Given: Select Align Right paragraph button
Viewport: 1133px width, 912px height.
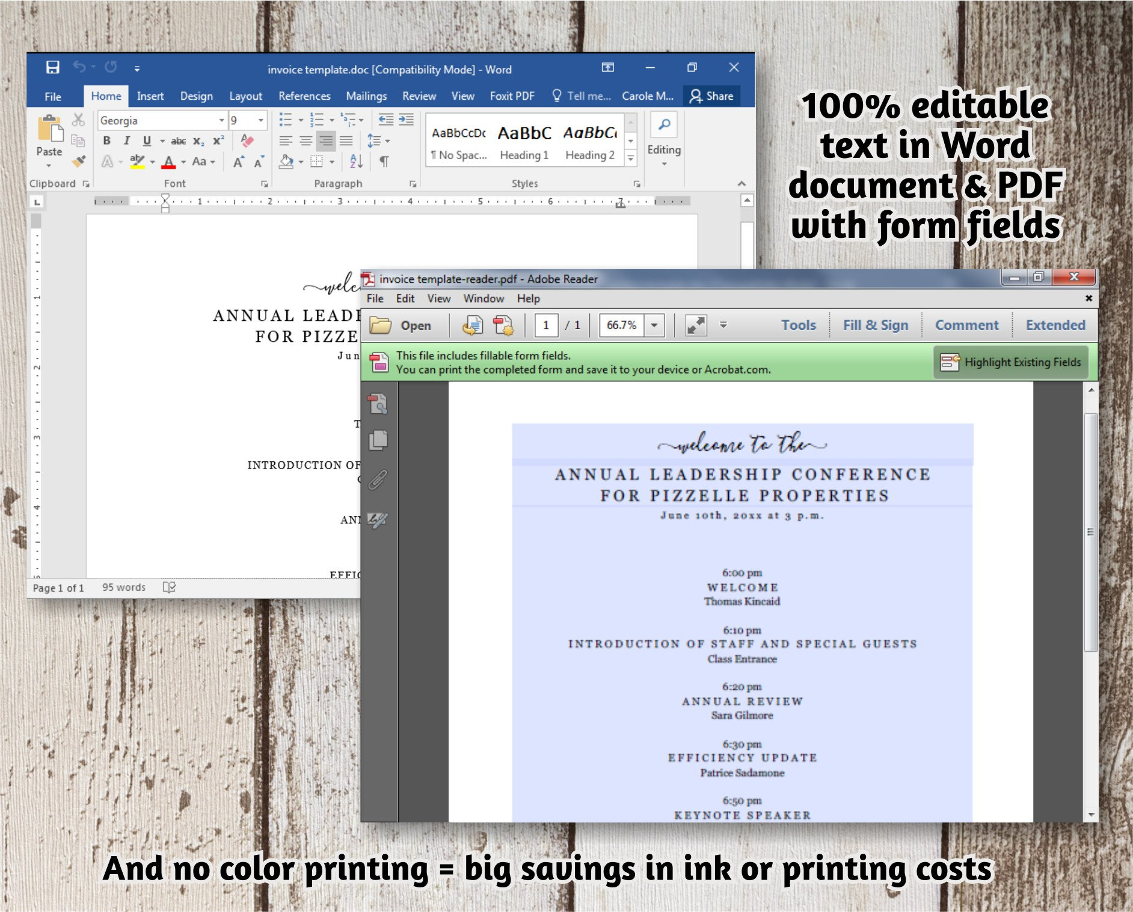Looking at the screenshot, I should click(326, 141).
